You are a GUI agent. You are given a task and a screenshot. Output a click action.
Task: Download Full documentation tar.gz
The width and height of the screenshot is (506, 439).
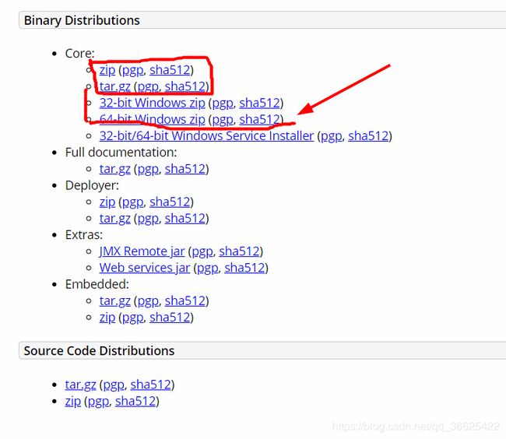(x=115, y=169)
